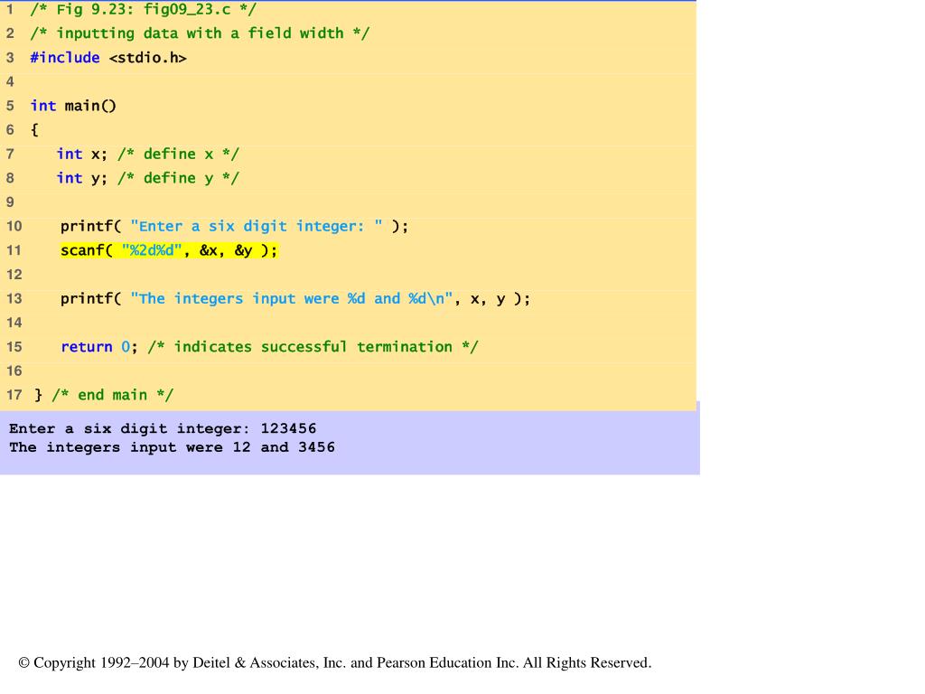Click the '/* end main */' comment
The height and width of the screenshot is (694, 925).
tap(113, 395)
